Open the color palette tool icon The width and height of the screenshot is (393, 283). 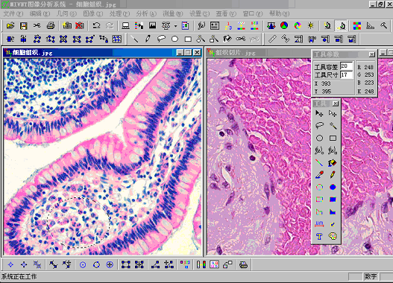(x=333, y=236)
